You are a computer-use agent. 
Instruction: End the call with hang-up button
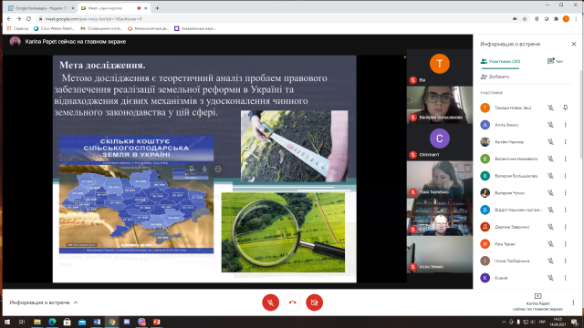pos(292,302)
